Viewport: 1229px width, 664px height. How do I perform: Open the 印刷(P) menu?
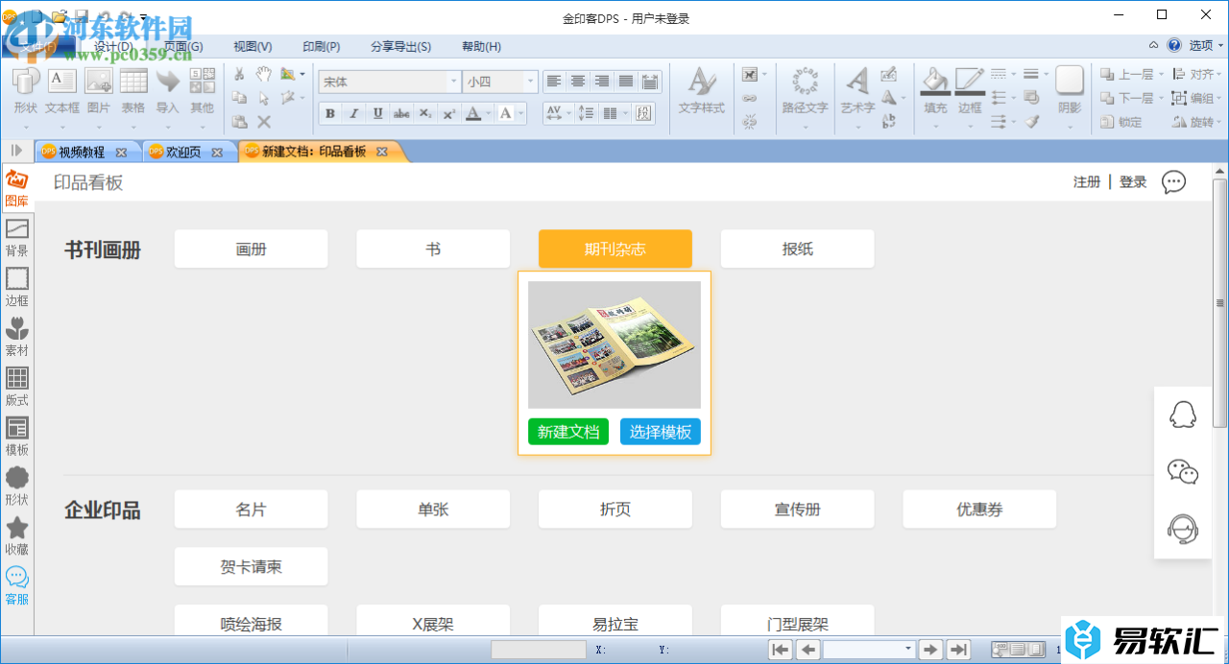pos(321,46)
